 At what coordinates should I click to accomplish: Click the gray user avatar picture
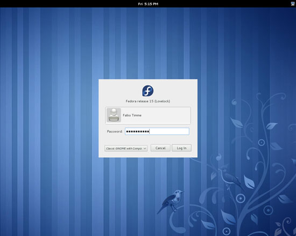(x=114, y=115)
